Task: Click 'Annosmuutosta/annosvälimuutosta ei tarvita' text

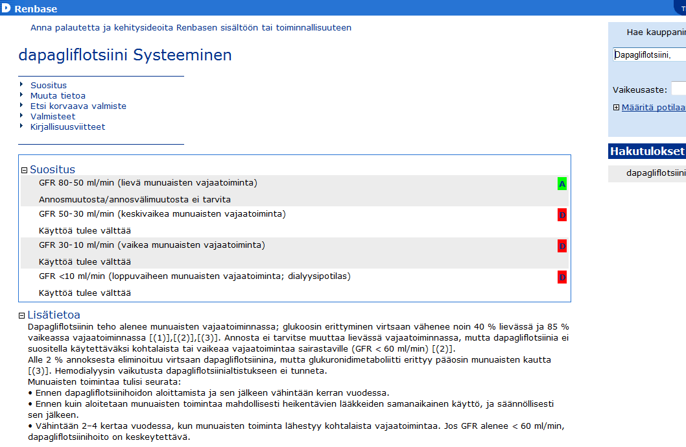Action: [135, 200]
